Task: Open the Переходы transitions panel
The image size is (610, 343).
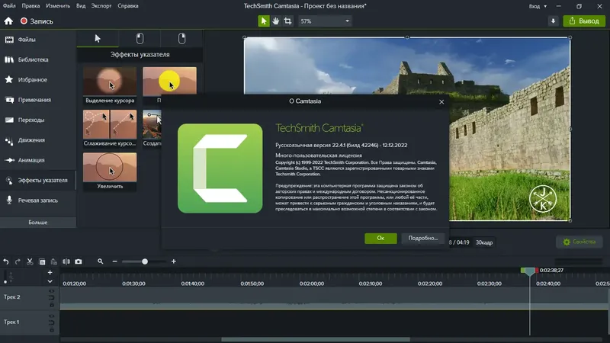Action: pyautogui.click(x=37, y=120)
